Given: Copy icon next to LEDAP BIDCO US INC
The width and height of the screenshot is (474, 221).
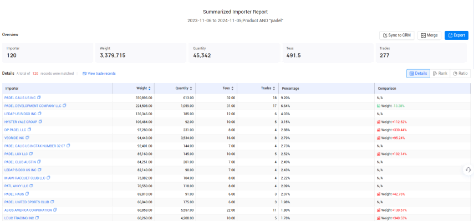Looking at the screenshot, I should 39,169.
